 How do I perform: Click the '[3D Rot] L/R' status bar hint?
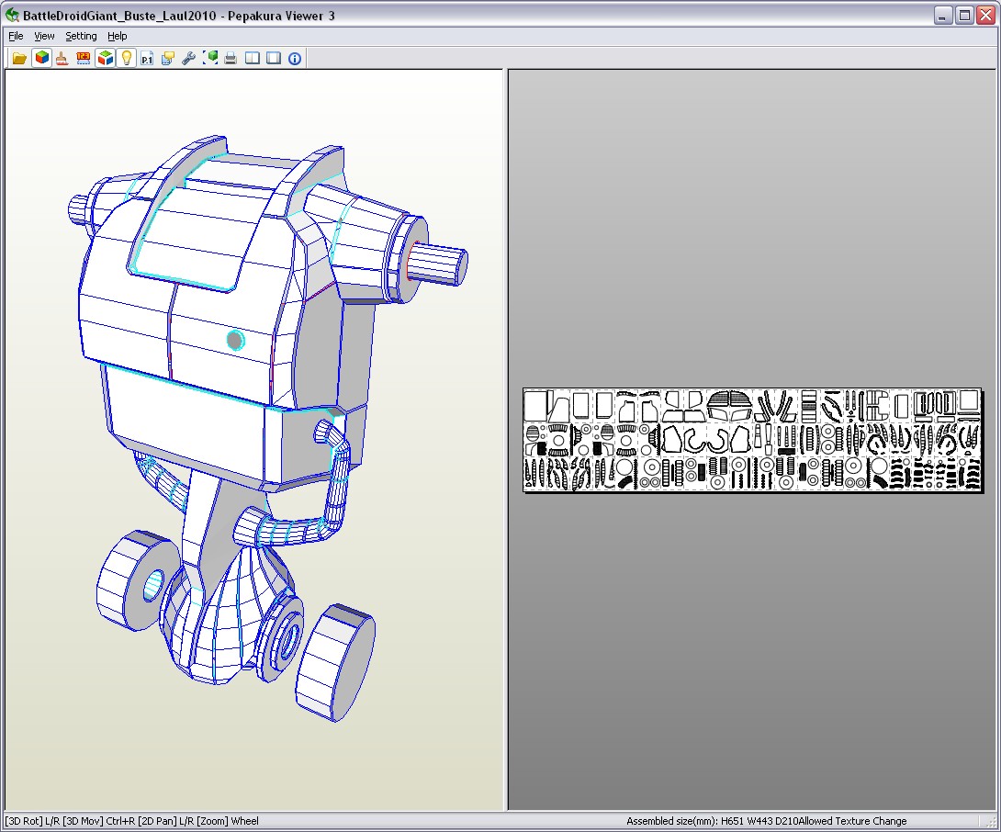coord(32,821)
